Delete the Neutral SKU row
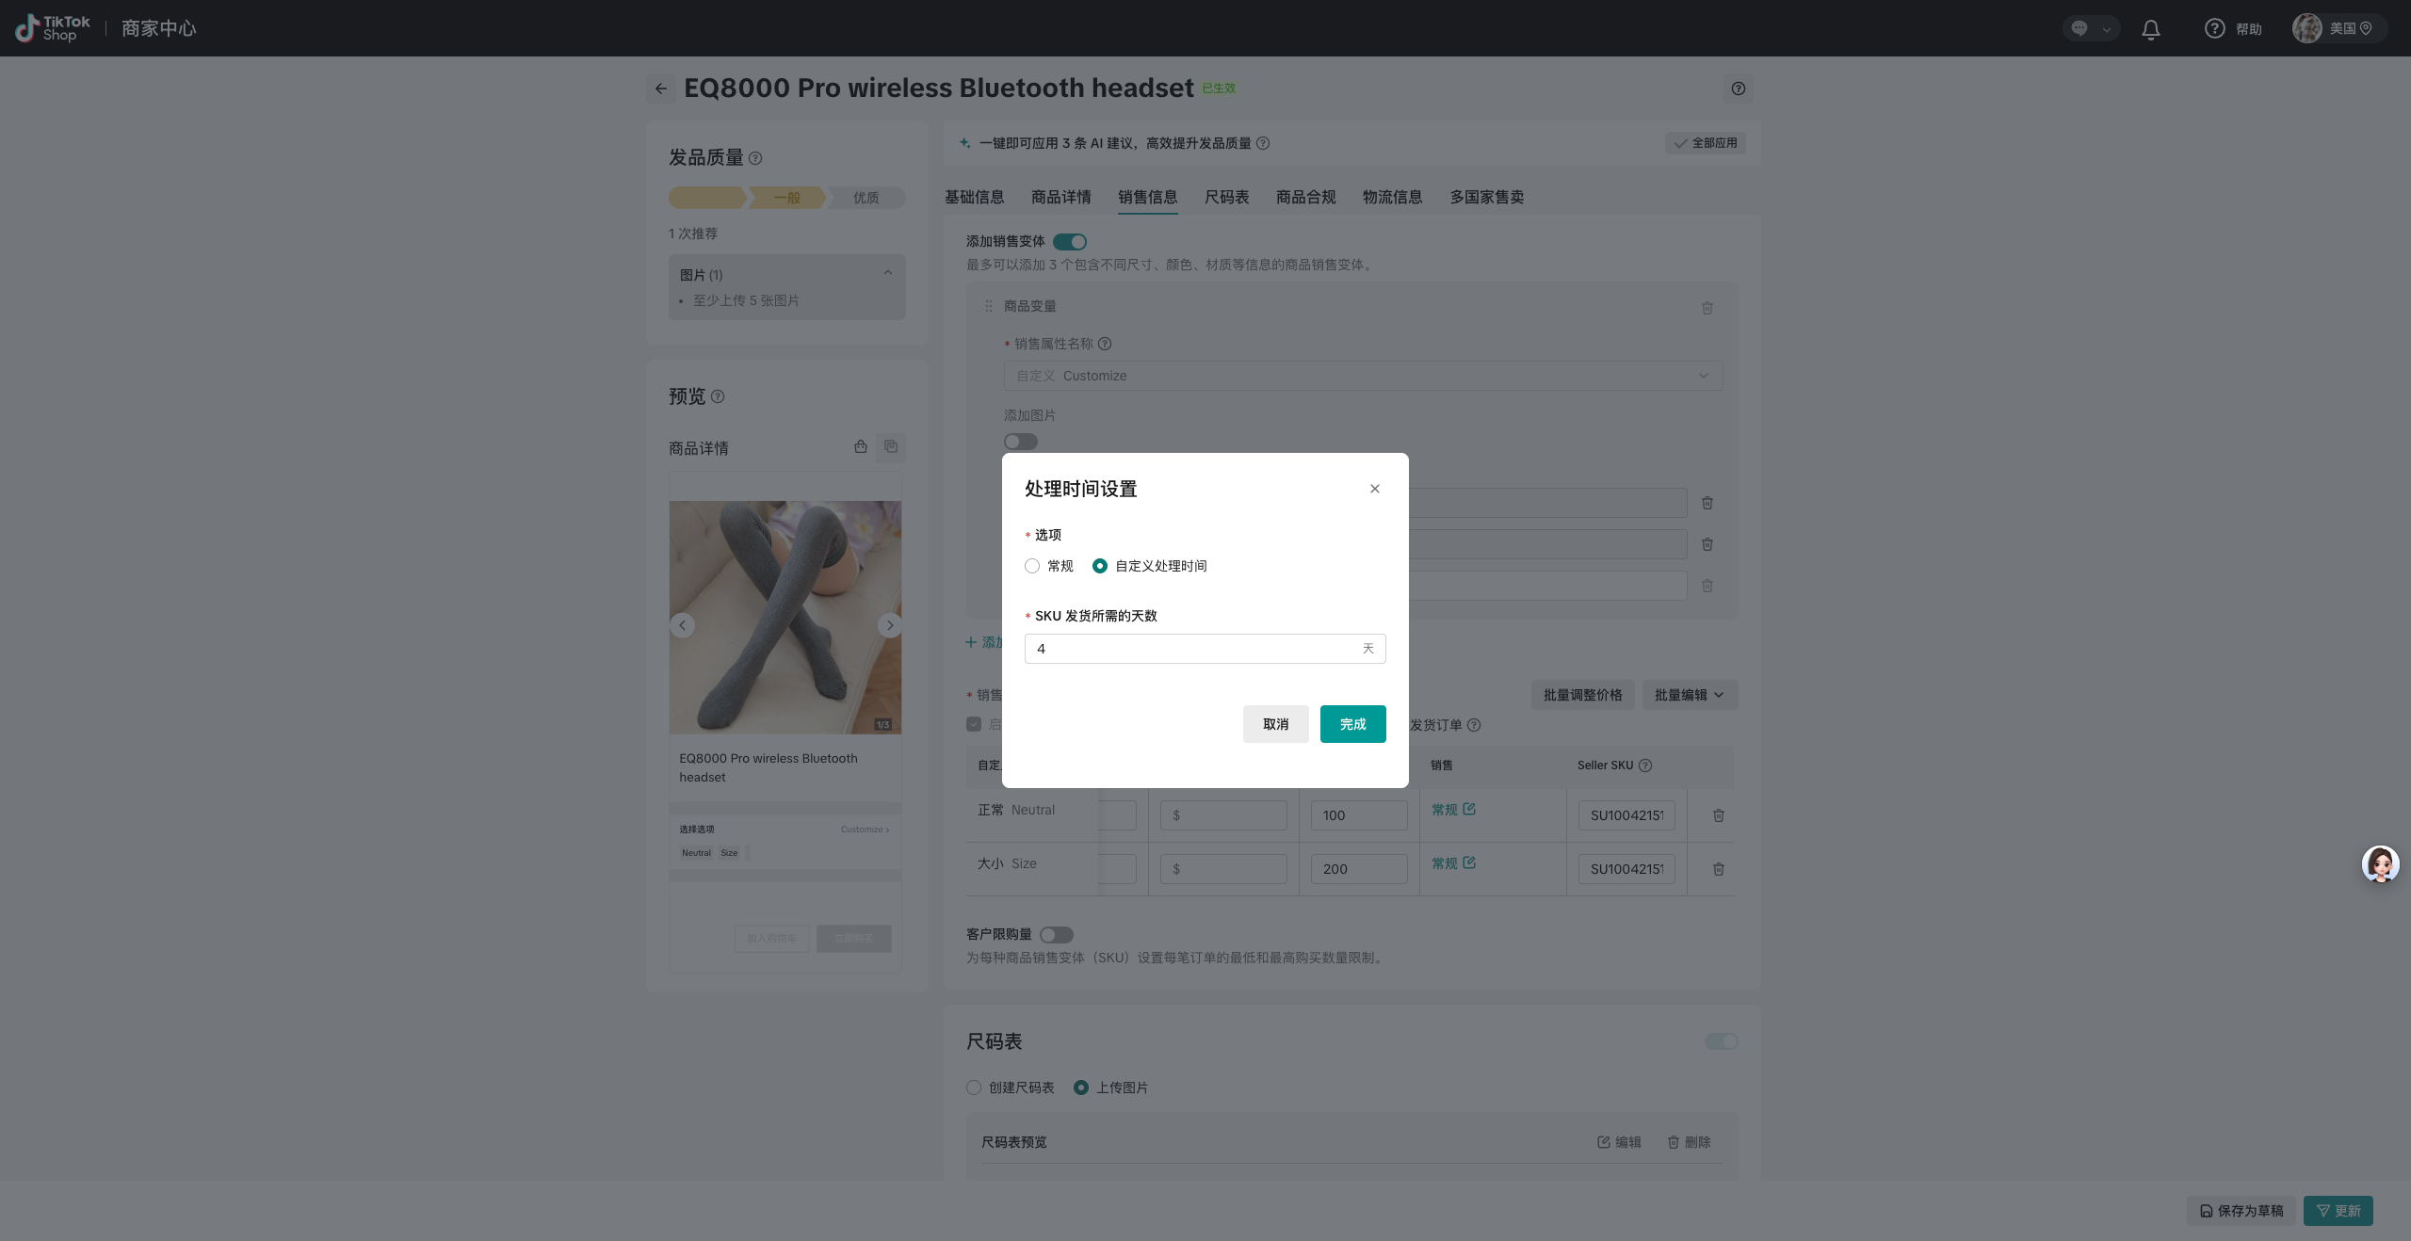This screenshot has height=1241, width=2411. [x=1718, y=815]
